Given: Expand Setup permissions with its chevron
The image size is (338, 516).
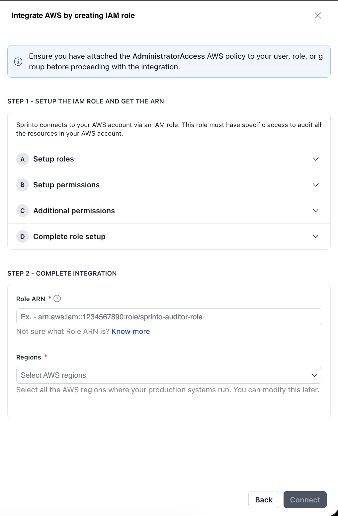Looking at the screenshot, I should point(316,185).
